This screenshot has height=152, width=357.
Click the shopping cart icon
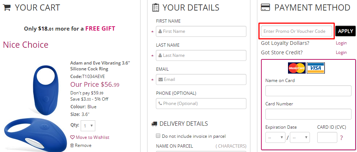pos(7,8)
